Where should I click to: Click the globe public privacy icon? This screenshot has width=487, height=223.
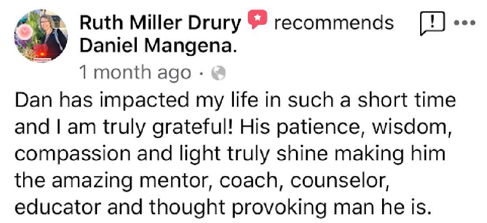pyautogui.click(x=218, y=74)
